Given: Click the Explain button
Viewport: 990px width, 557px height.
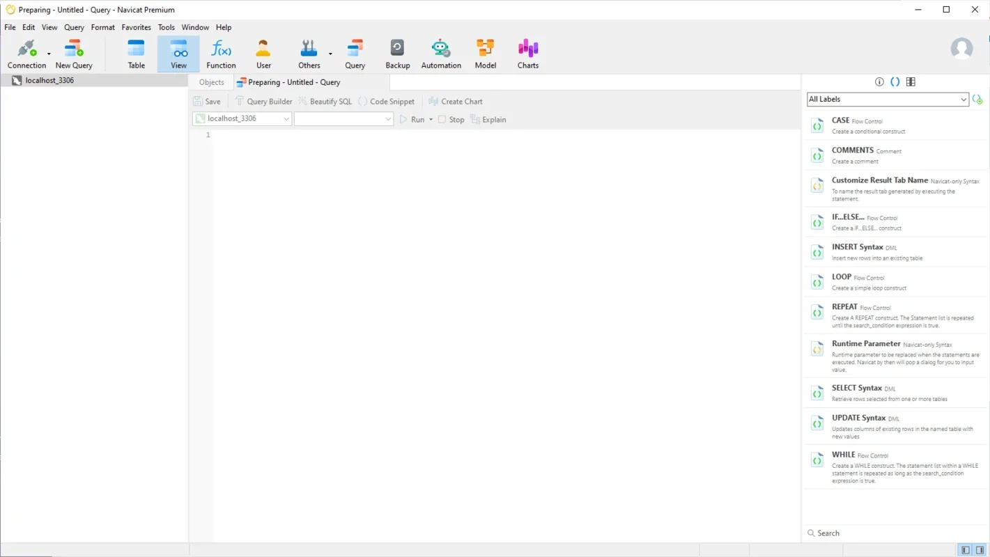Looking at the screenshot, I should pos(488,119).
